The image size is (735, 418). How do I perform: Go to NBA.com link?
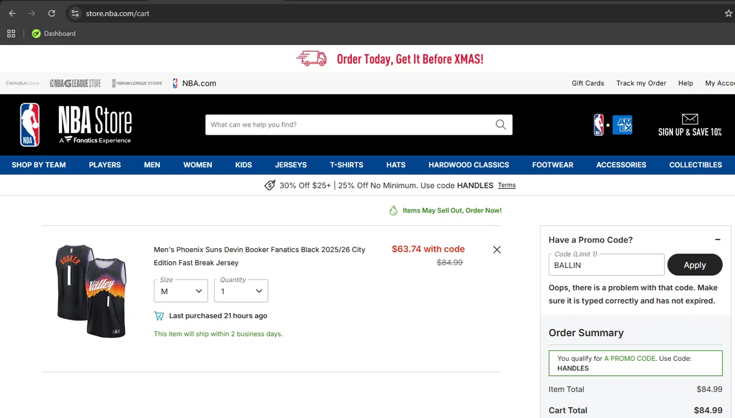(195, 83)
